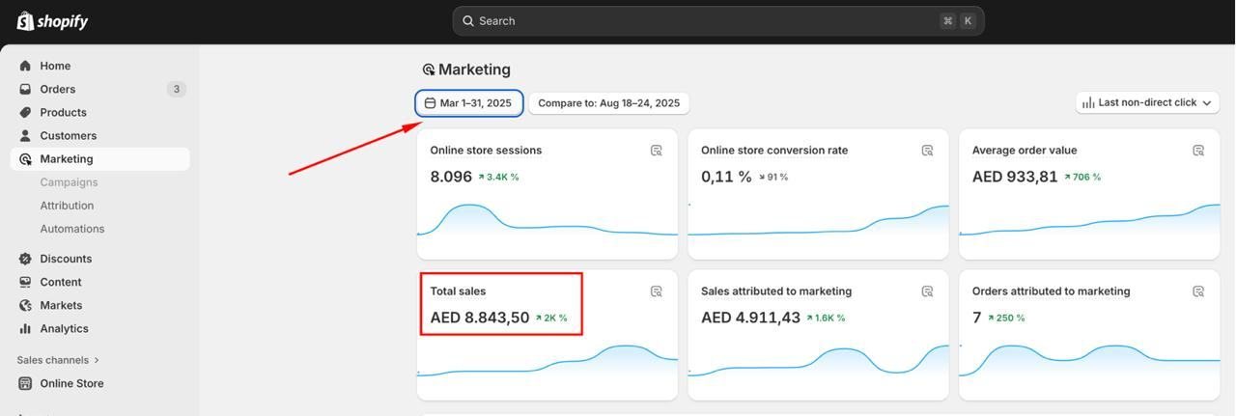Click the Orders attributed to marketing title
The width and height of the screenshot is (1236, 416).
pos(1052,291)
